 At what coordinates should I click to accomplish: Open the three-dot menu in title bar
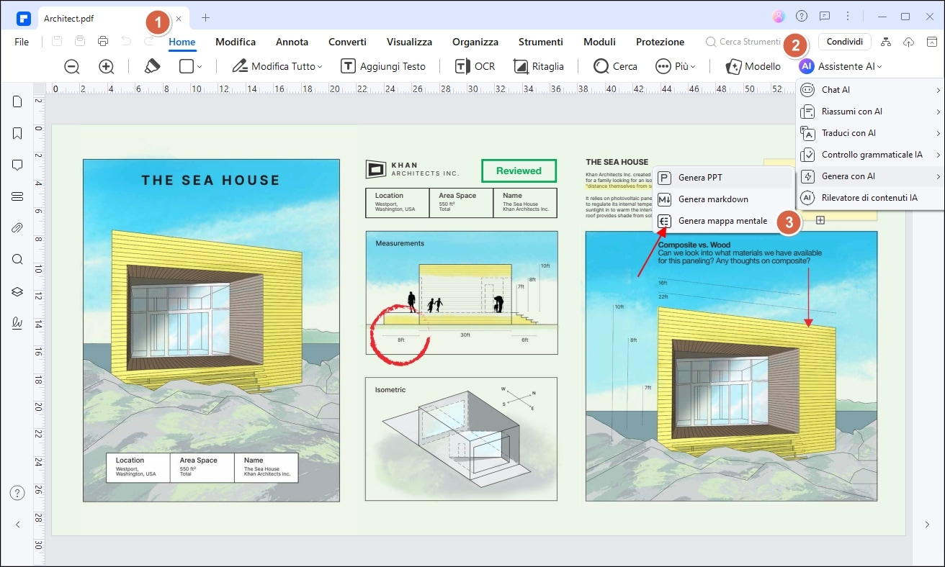point(848,16)
